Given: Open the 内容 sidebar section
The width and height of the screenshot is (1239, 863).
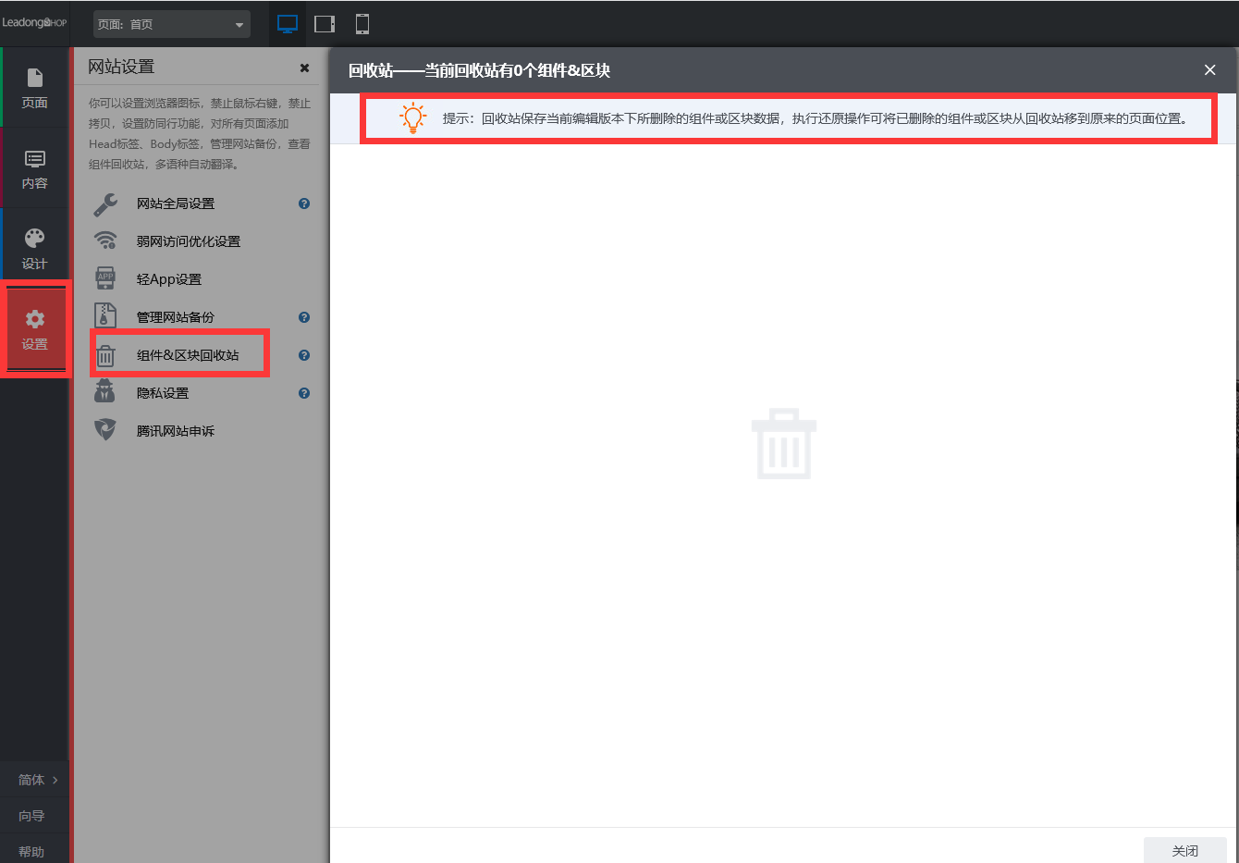Looking at the screenshot, I should [35, 168].
